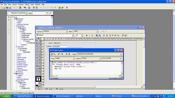Select the Ellipse tool in tool palette

[37, 49]
